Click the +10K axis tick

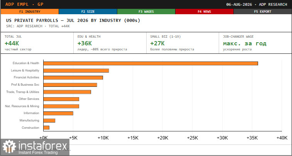tap(103, 138)
